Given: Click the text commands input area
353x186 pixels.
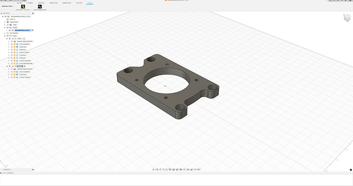Looking at the screenshot, I should coord(176,179).
